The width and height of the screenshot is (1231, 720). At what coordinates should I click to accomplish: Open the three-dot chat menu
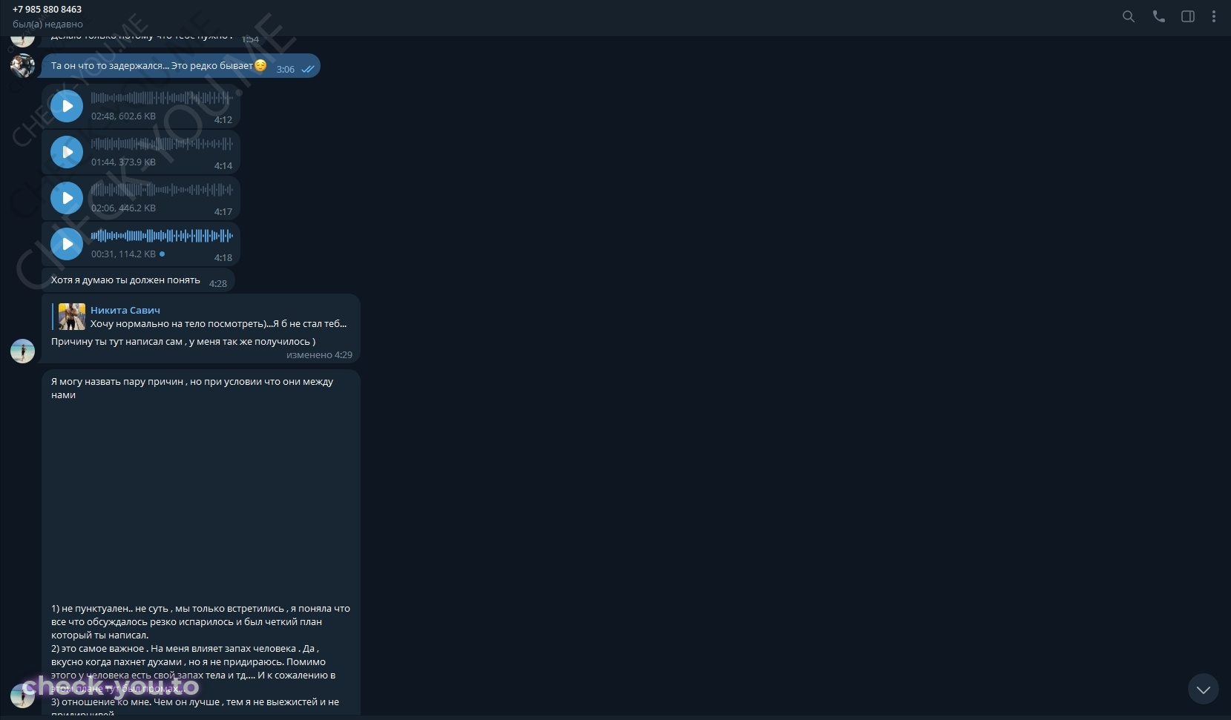point(1214,16)
